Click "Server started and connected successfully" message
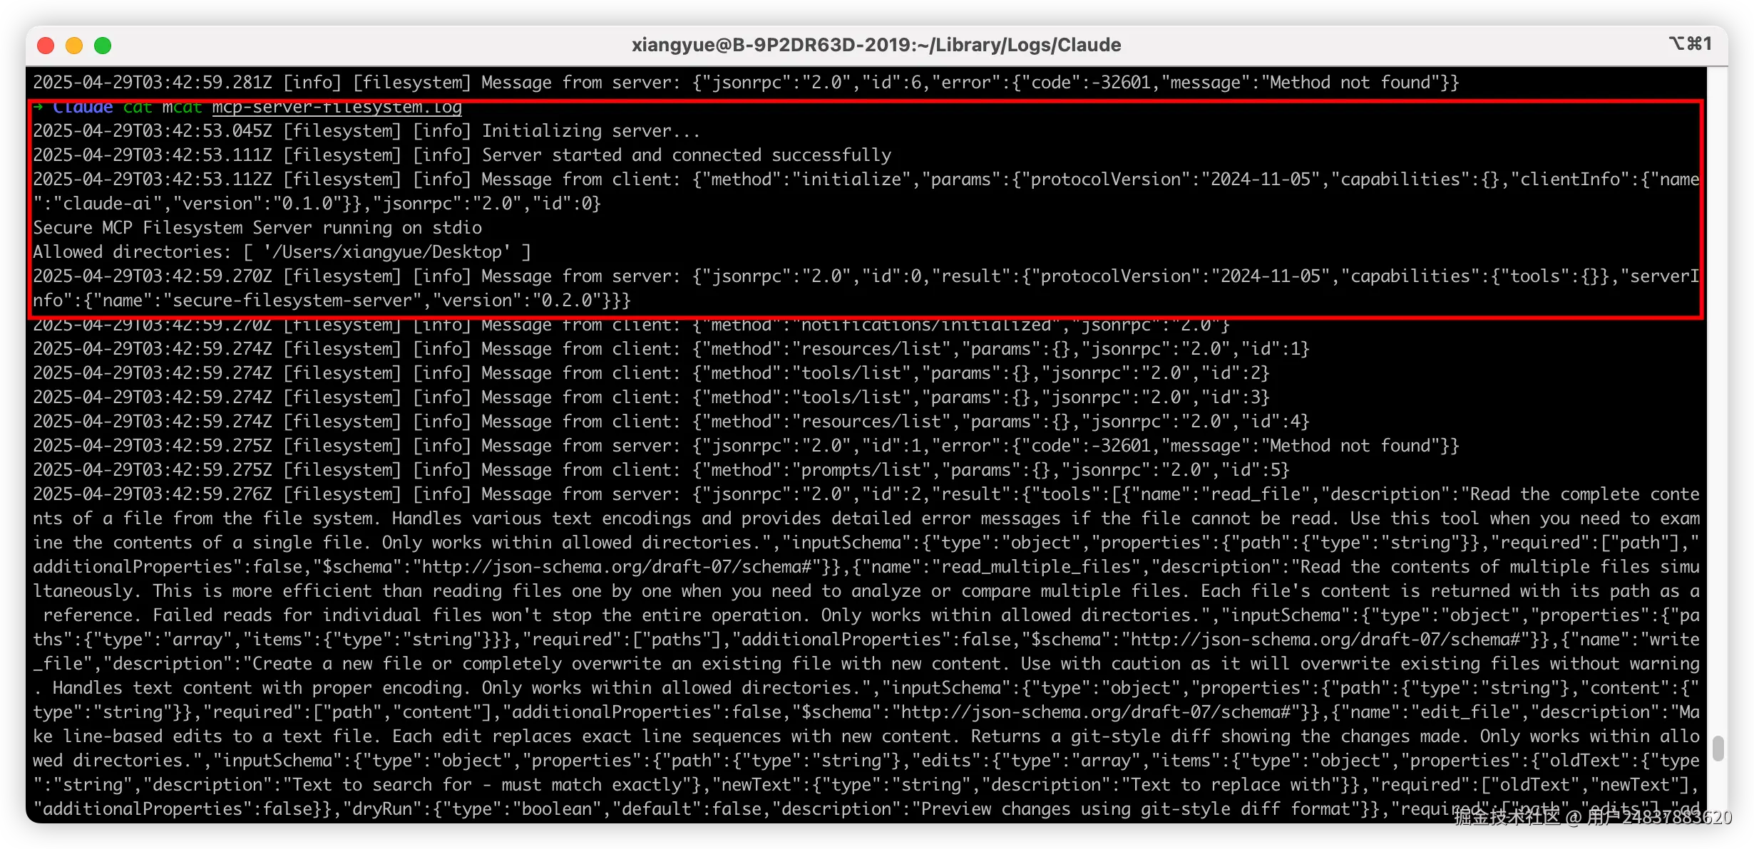The width and height of the screenshot is (1754, 849). [x=686, y=155]
